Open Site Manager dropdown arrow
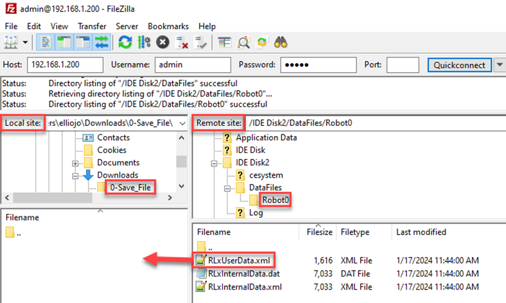 click(x=26, y=42)
